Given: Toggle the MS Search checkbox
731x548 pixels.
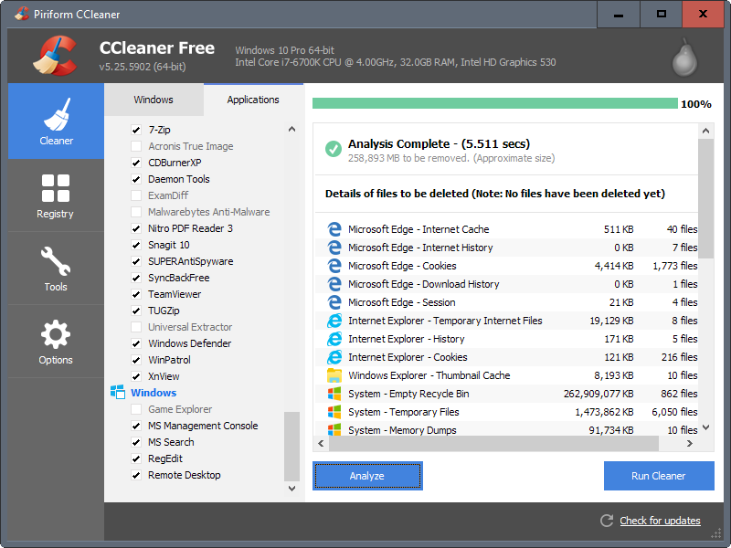Looking at the screenshot, I should click(x=136, y=442).
